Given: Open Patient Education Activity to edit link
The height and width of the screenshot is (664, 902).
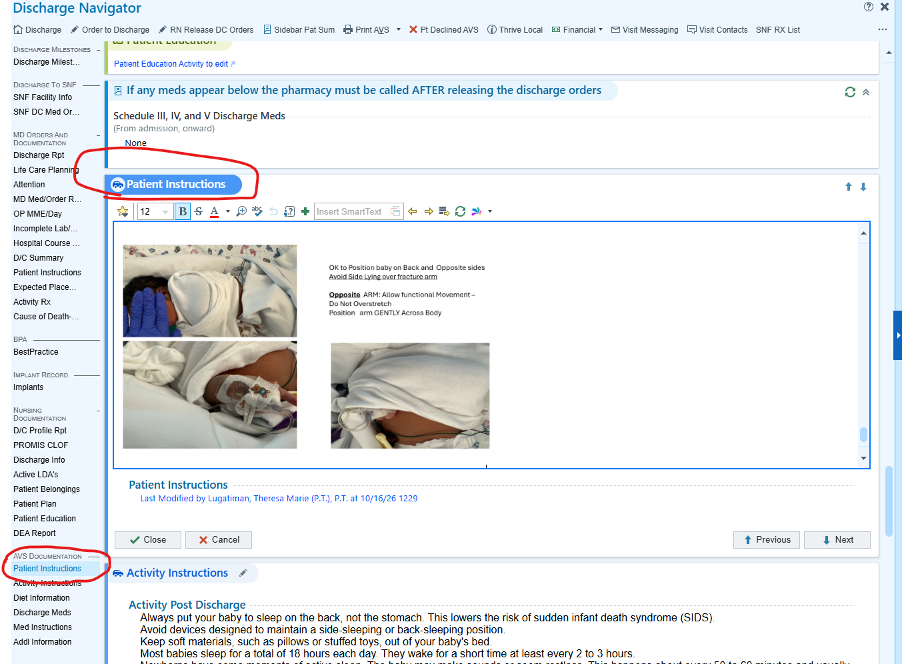Looking at the screenshot, I should point(175,64).
